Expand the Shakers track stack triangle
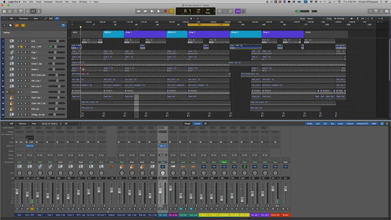Screen dimensions: 391x220 (7, 92)
